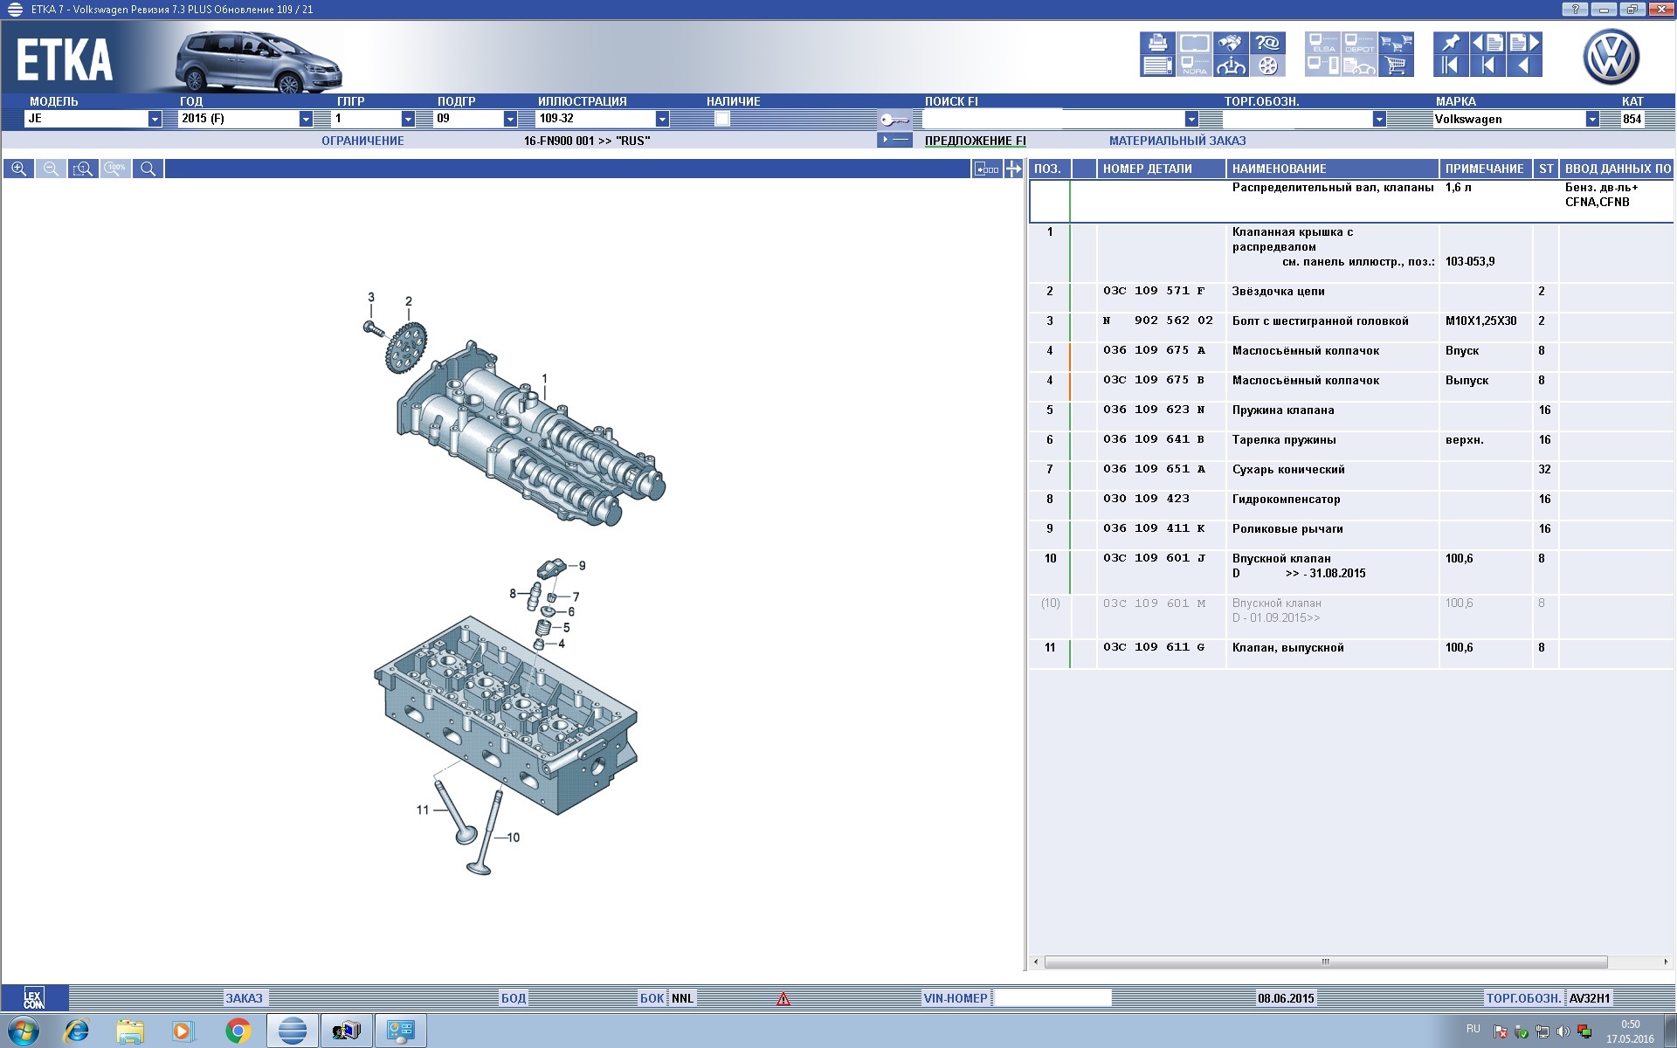Click the Заказ status bar button
The height and width of the screenshot is (1048, 1677).
244,998
